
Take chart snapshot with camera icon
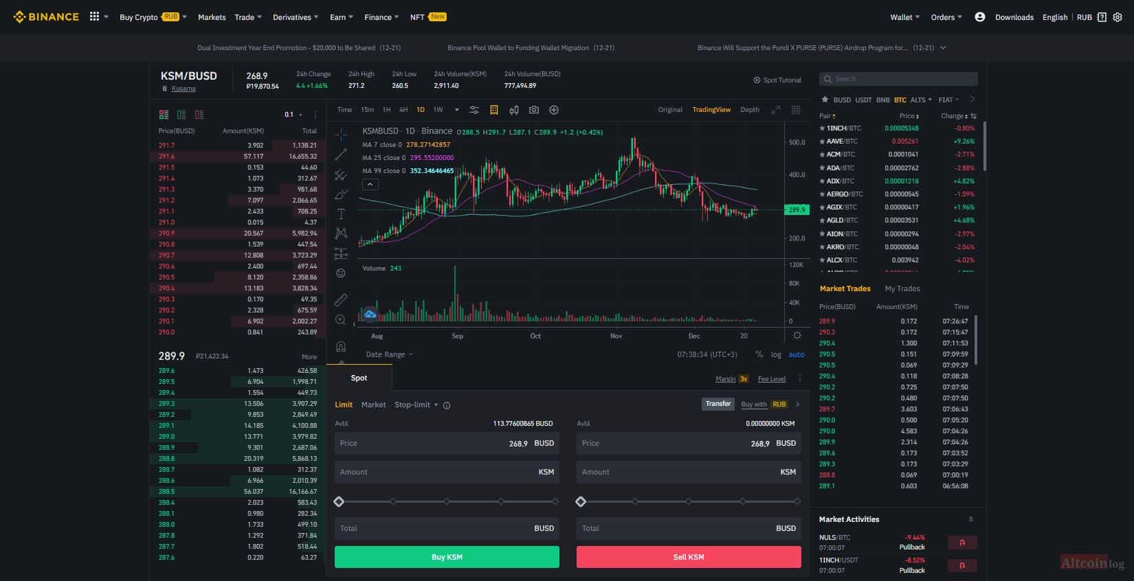534,110
